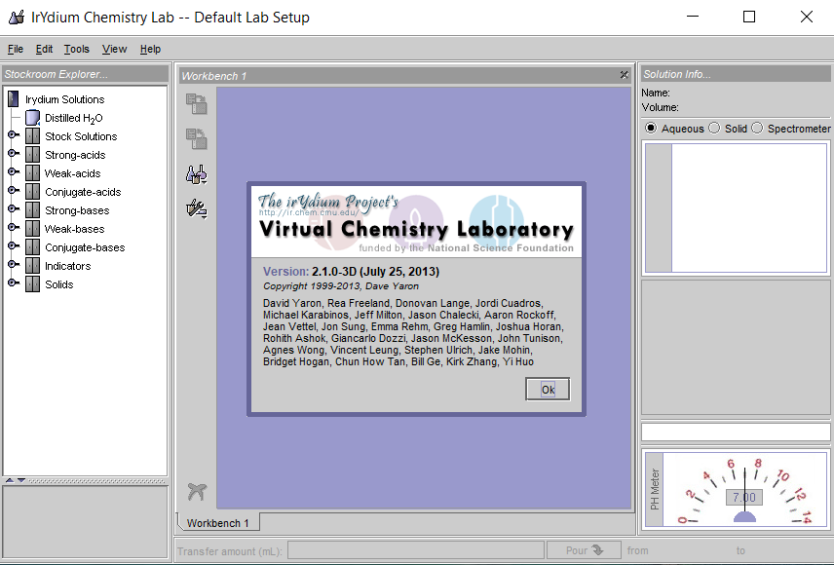Click the pH meter gauge display
The image size is (834, 565).
743,497
